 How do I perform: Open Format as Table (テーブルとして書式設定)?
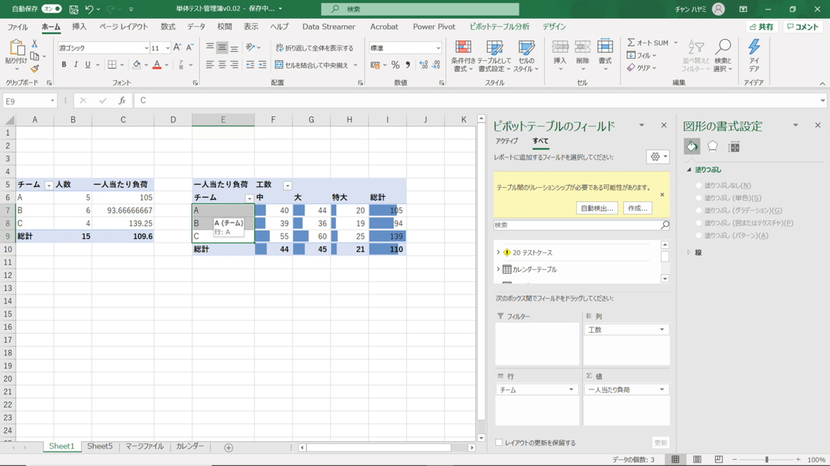coord(495,56)
